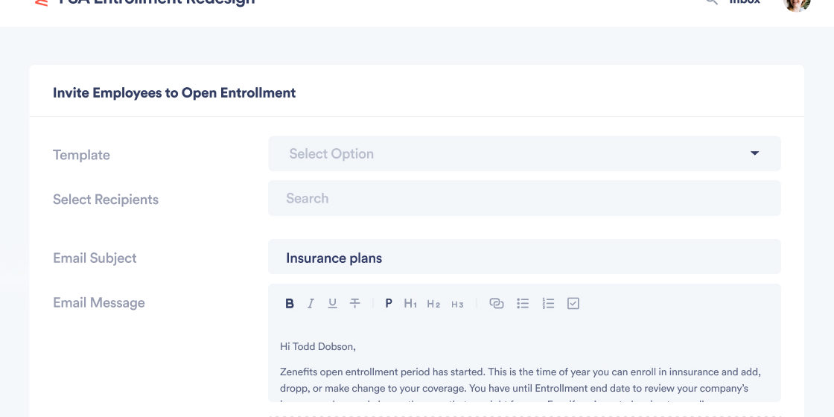Apply the H1 heading style
Viewport: 834px width, 417px height.
[x=410, y=303]
